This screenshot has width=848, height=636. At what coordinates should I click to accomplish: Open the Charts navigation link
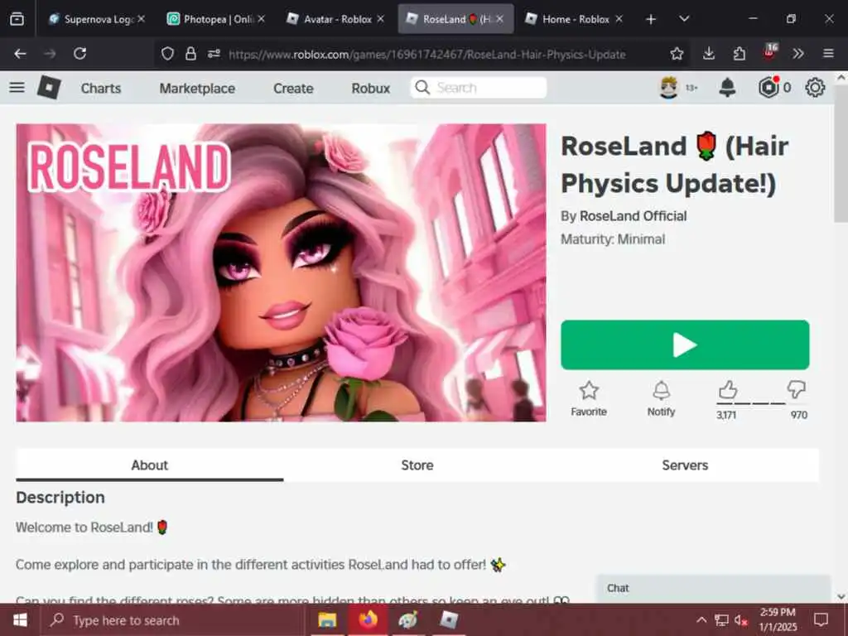tap(100, 88)
